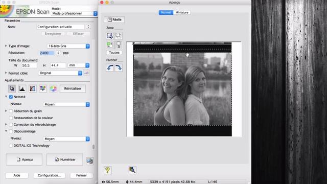Expand Réduction du grain disclosure triangle
Viewport: 327px width, 184px height.
pyautogui.click(x=6, y=111)
